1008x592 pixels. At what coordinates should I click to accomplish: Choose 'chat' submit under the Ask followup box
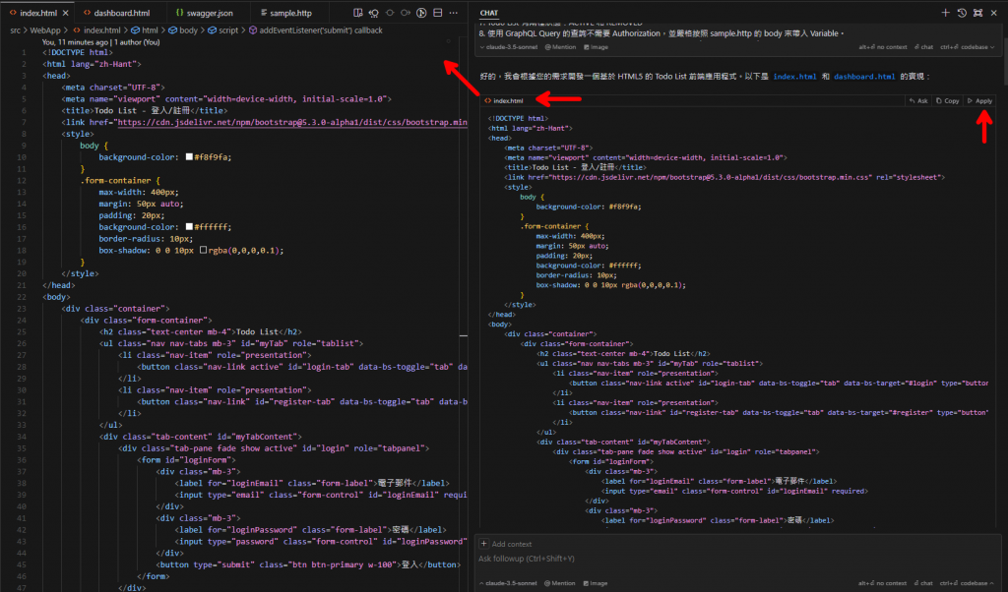click(923, 583)
